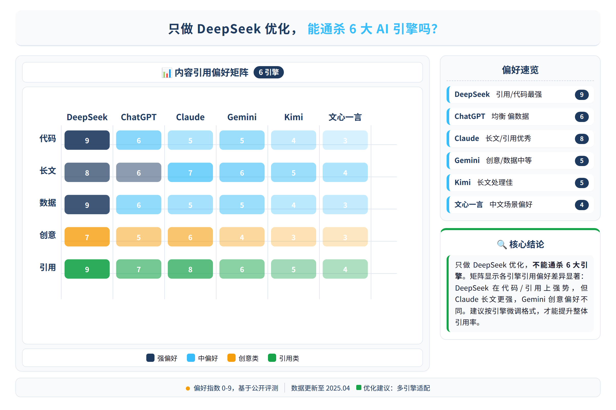This screenshot has height=410, width=616.
Task: Select the orange 创意类 legend swatch
Action: pyautogui.click(x=231, y=358)
